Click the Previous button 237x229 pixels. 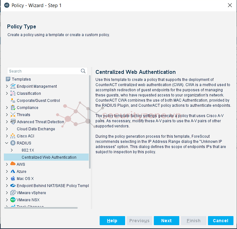pos(139,221)
